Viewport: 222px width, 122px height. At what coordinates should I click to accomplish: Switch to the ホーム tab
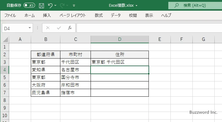click(x=30, y=15)
